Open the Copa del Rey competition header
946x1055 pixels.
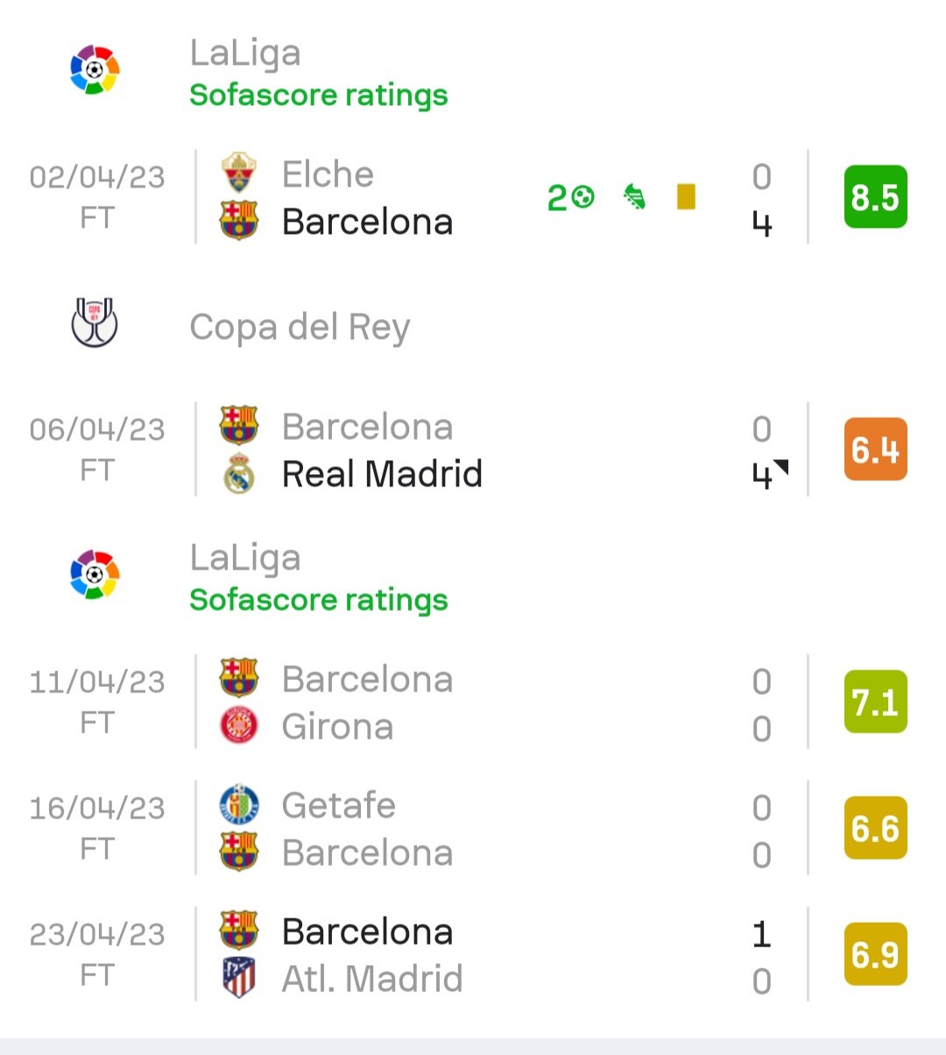coord(300,327)
